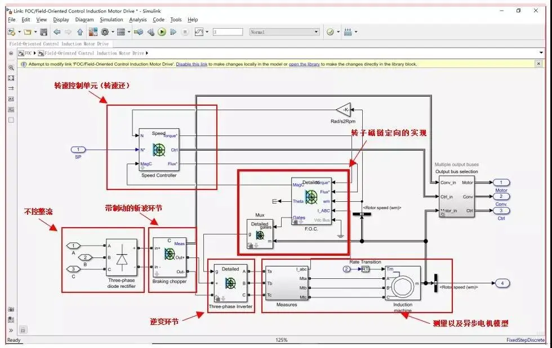This screenshot has width=552, height=348.
Task: Select the Rate Transition RT block
Action: click(365, 269)
